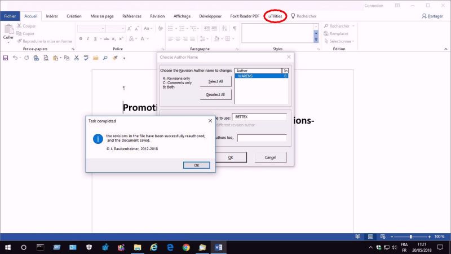Click the open folder icon in quick access toolbar

click(95, 58)
